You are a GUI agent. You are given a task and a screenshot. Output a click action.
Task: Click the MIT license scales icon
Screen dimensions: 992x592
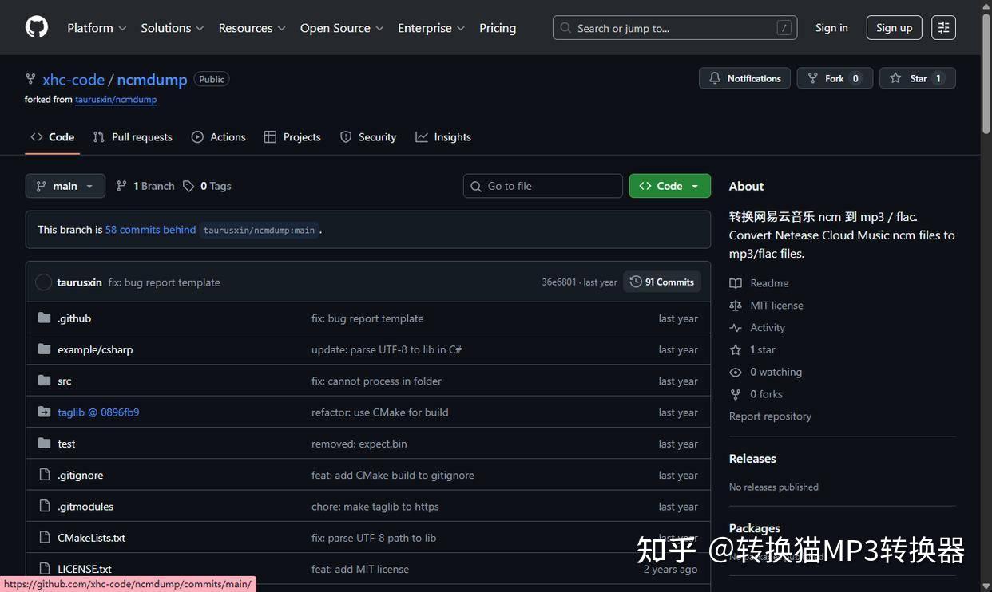(x=736, y=305)
